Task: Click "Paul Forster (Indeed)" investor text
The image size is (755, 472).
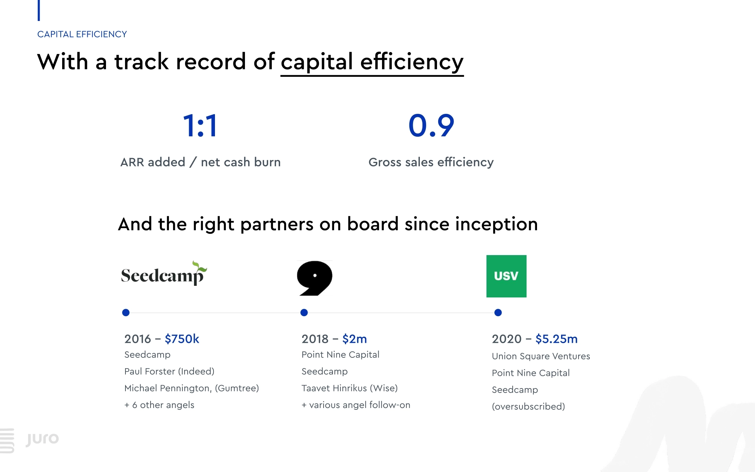Action: [x=169, y=371]
